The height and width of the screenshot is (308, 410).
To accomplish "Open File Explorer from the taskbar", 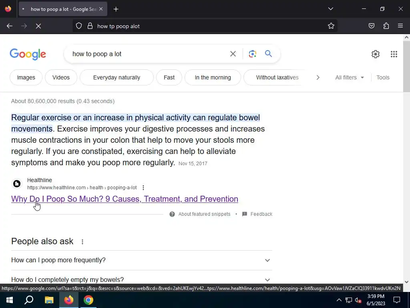I will tap(49, 300).
